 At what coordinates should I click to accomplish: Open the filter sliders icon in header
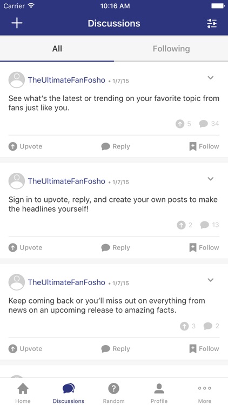tap(212, 24)
